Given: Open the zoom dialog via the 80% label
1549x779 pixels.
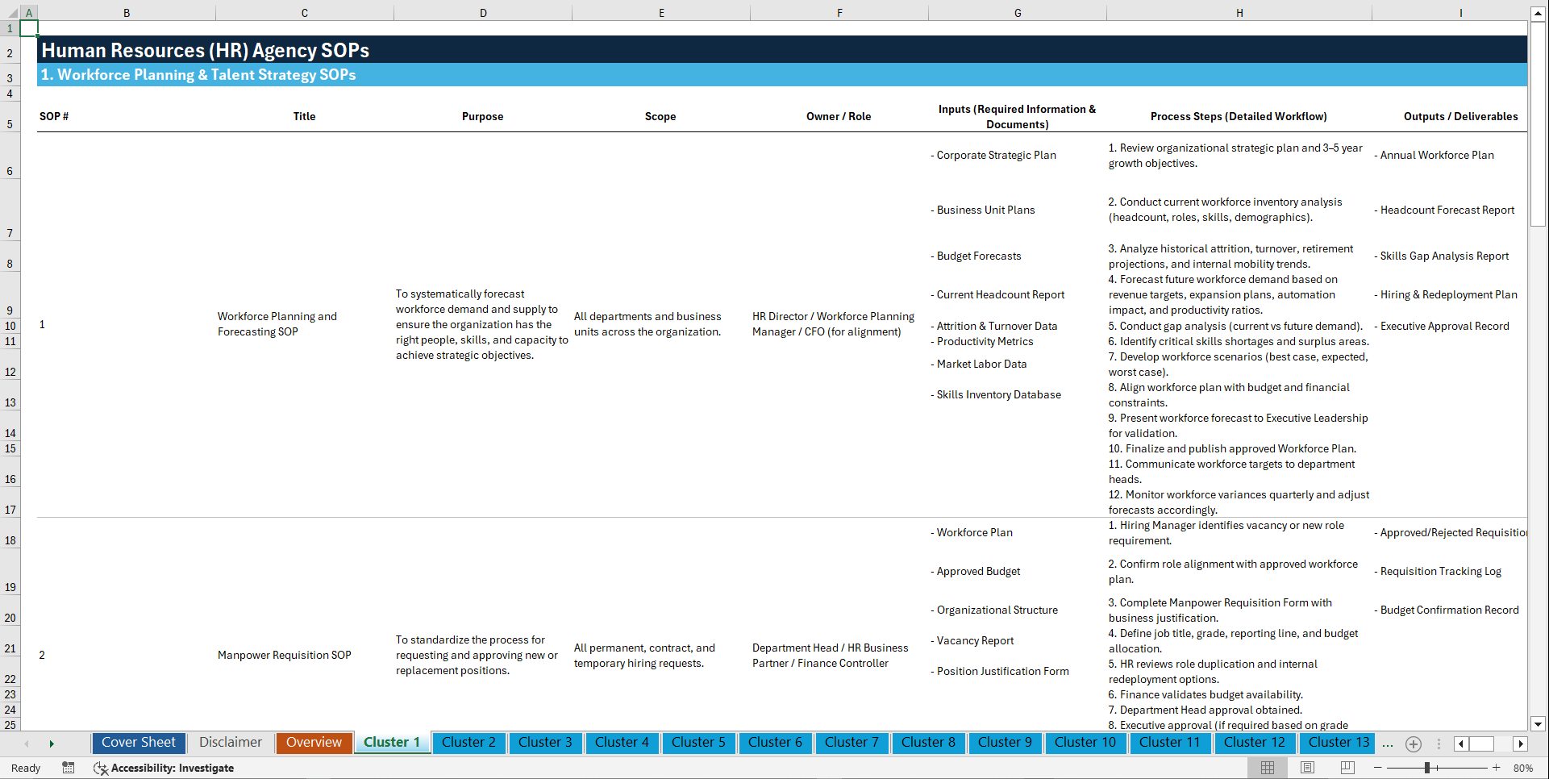Looking at the screenshot, I should 1524,767.
